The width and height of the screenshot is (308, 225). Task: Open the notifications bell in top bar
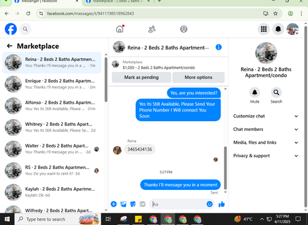tap(278, 29)
